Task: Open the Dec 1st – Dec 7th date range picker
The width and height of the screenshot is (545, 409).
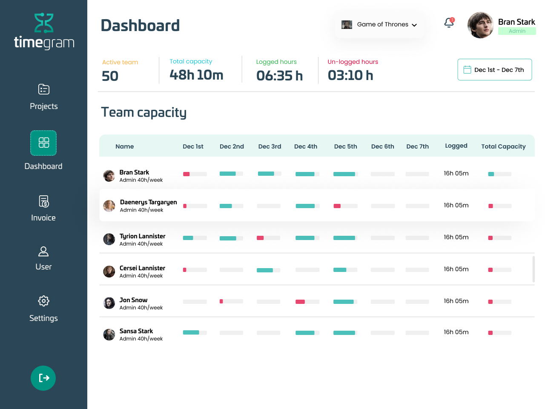Action: pos(494,69)
